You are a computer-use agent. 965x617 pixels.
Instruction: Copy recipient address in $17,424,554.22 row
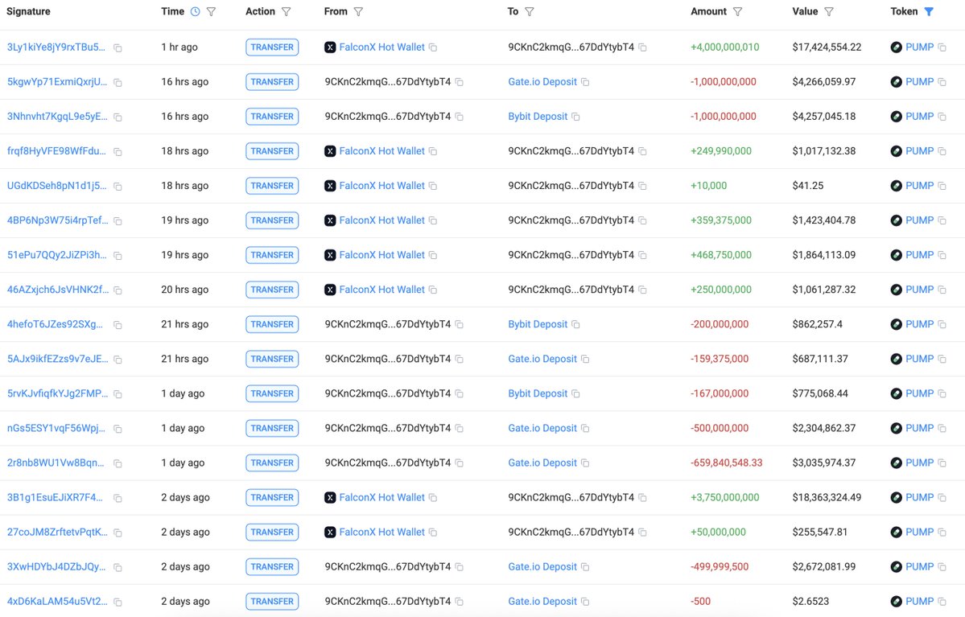642,47
